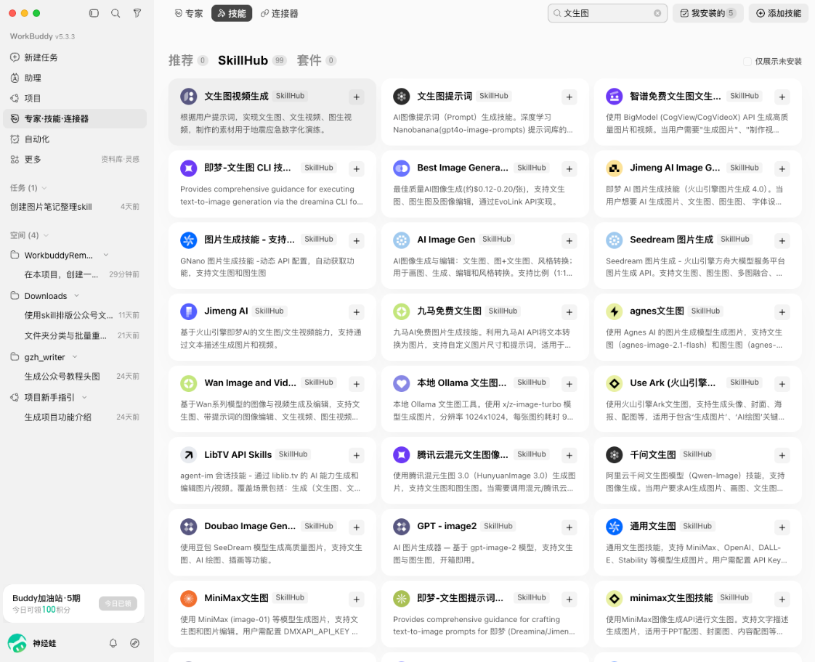
Task: Open task 文件夹分类与批量重...
Action: (75, 335)
